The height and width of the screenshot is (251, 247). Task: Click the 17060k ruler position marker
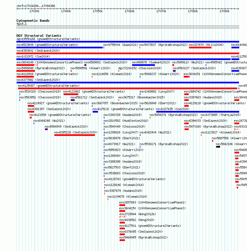tap(130, 11)
